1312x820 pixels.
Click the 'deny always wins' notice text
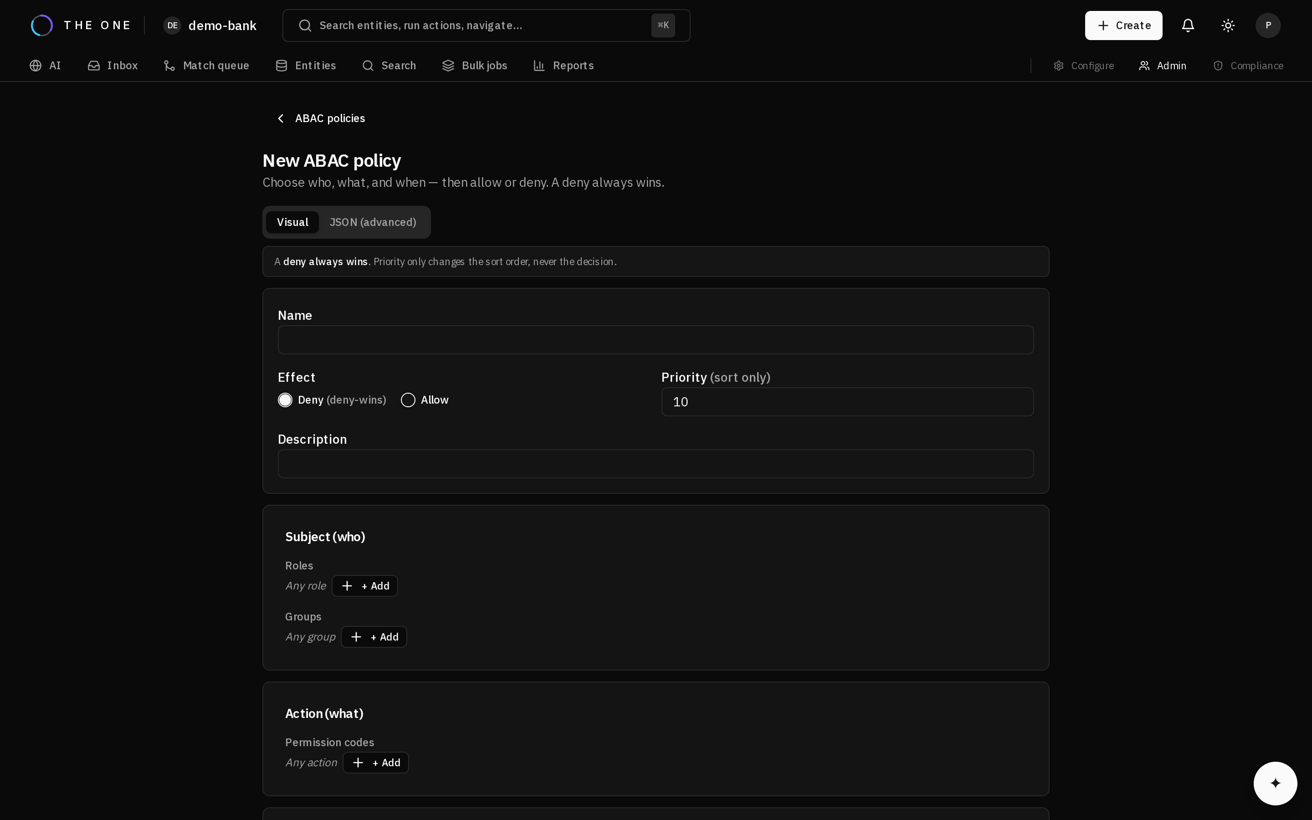(x=325, y=261)
